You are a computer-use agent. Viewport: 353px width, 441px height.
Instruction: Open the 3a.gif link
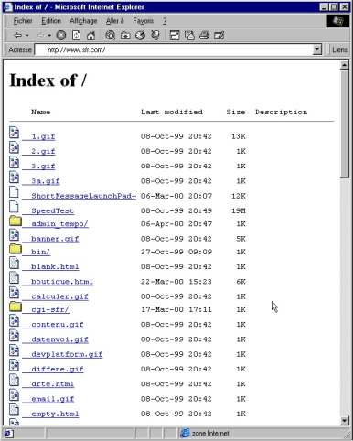(46, 181)
